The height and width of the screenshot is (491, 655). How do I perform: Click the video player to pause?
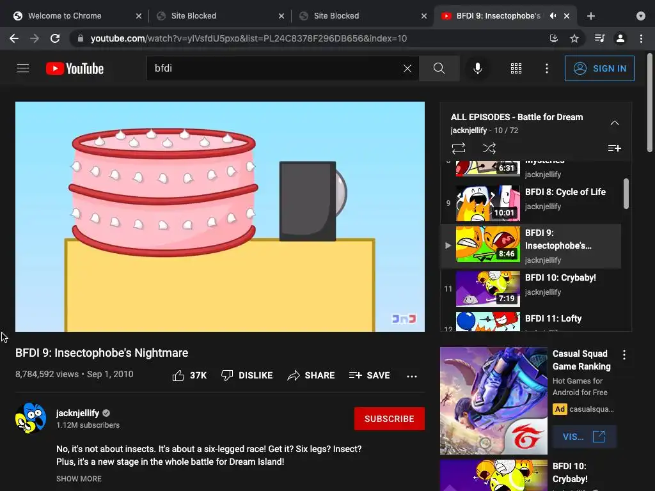[220, 217]
